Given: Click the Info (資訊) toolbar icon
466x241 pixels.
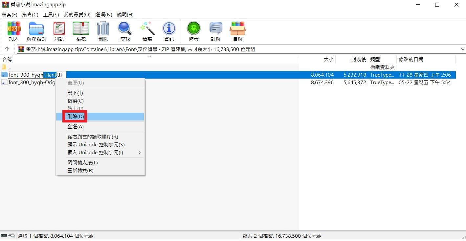Looking at the screenshot, I should click(169, 31).
